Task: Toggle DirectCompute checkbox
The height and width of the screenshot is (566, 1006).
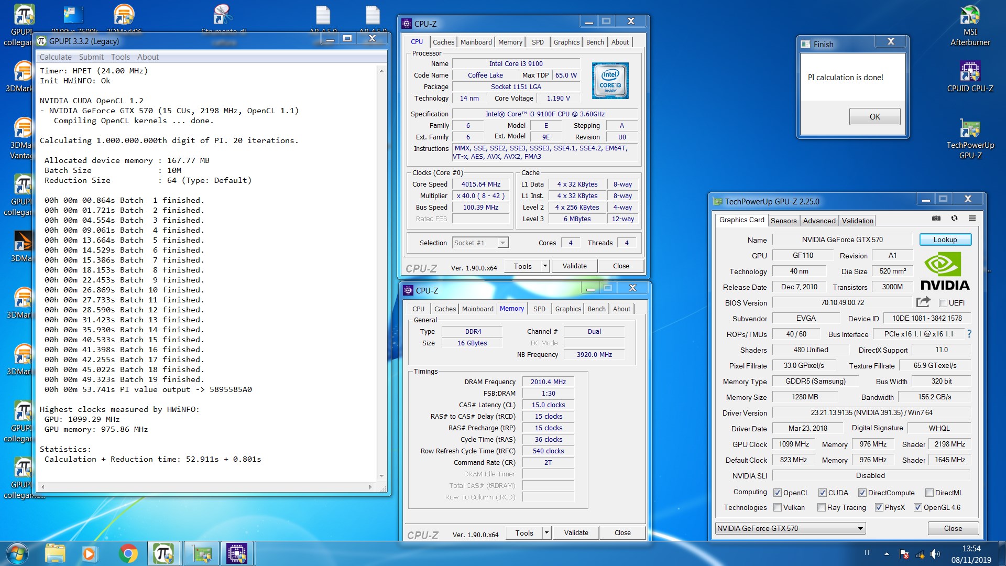Action: (862, 493)
